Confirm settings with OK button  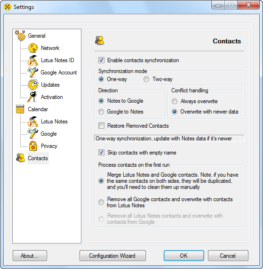[183, 256]
